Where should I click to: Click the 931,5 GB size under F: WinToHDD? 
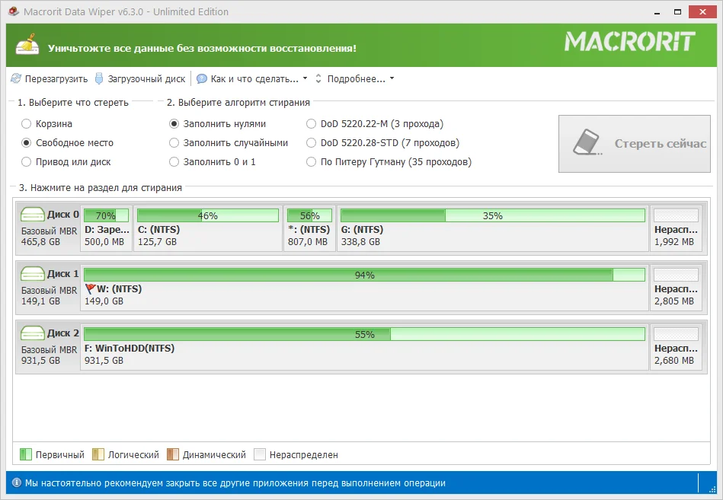(x=104, y=361)
